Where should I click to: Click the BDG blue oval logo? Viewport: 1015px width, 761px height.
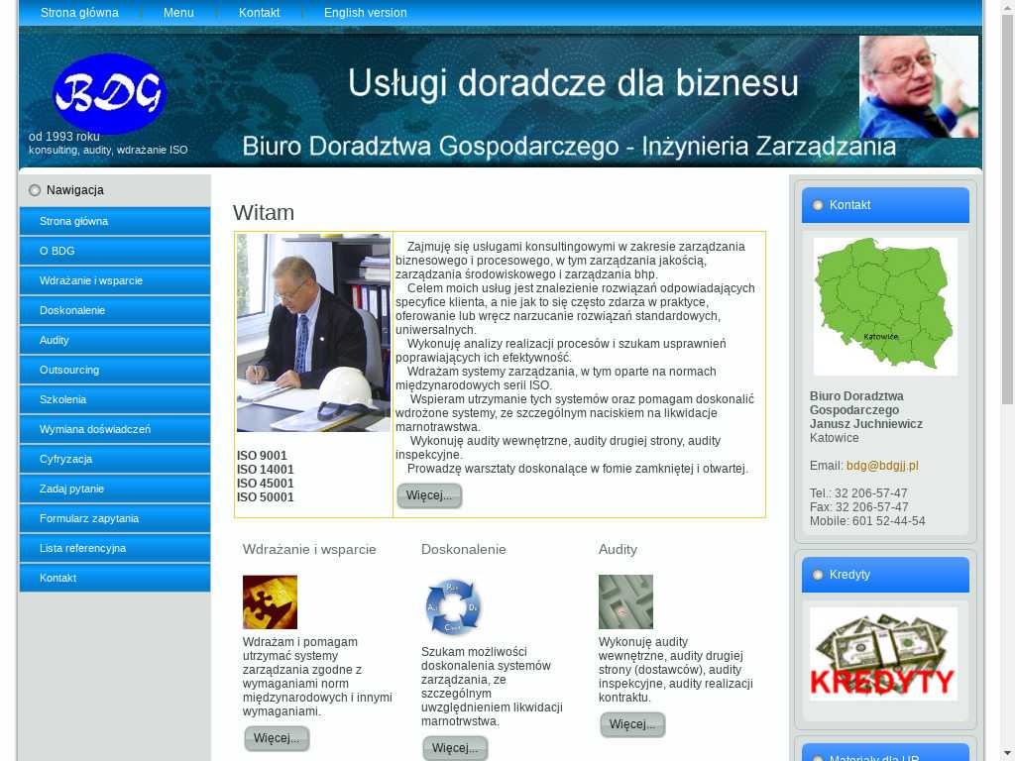click(x=109, y=94)
